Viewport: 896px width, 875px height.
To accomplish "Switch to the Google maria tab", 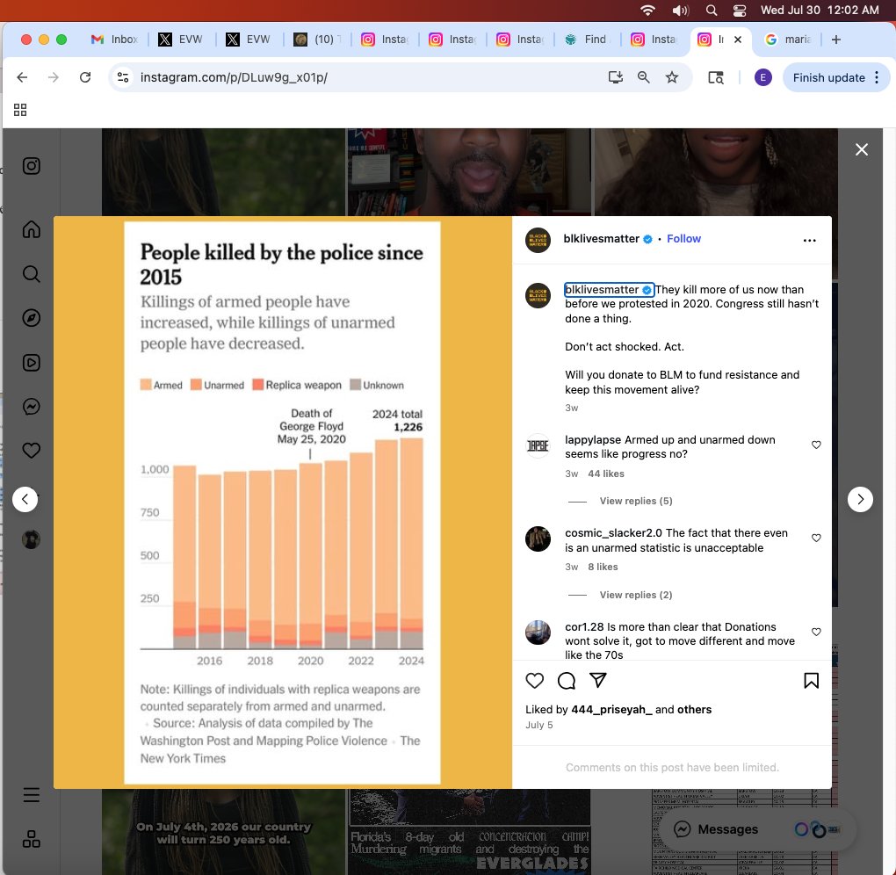I will [788, 40].
